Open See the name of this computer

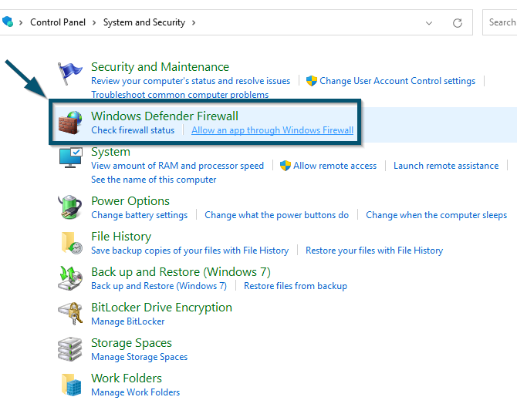tap(154, 180)
